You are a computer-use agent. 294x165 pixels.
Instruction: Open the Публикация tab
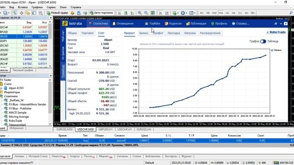click(196, 23)
